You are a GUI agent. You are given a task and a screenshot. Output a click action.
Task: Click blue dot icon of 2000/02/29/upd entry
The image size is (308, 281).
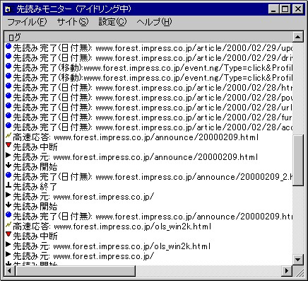pos(8,47)
